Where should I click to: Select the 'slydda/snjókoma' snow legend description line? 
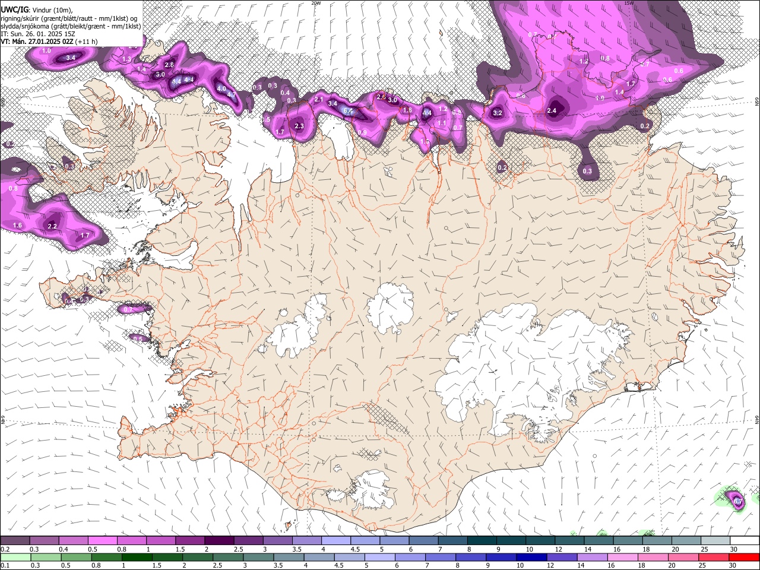coord(71,26)
